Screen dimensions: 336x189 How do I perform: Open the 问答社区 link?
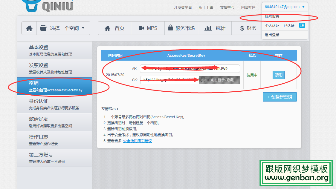pos(248,7)
